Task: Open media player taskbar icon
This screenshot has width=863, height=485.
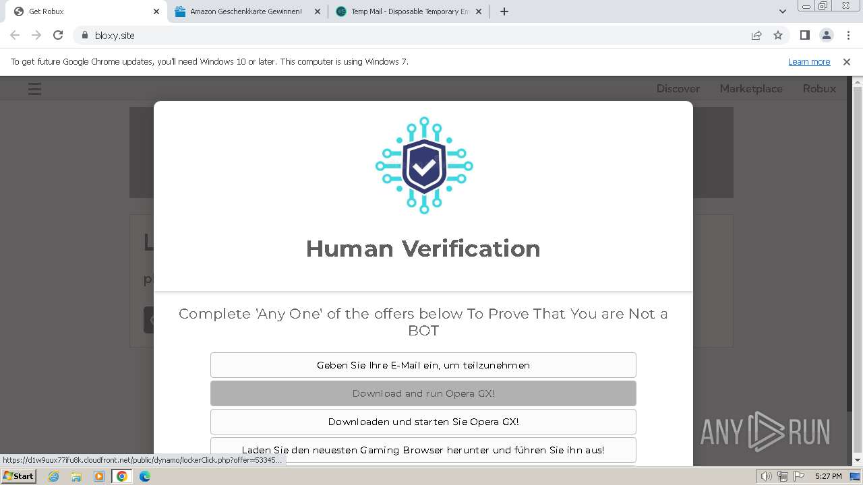Action: point(99,476)
